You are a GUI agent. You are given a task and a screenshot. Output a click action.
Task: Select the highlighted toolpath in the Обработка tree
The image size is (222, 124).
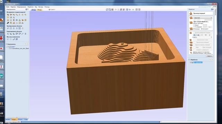click(198, 62)
